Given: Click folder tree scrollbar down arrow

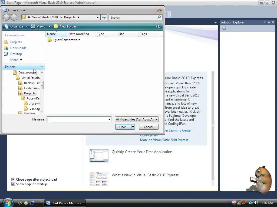Looking at the screenshot, I should (42, 112).
